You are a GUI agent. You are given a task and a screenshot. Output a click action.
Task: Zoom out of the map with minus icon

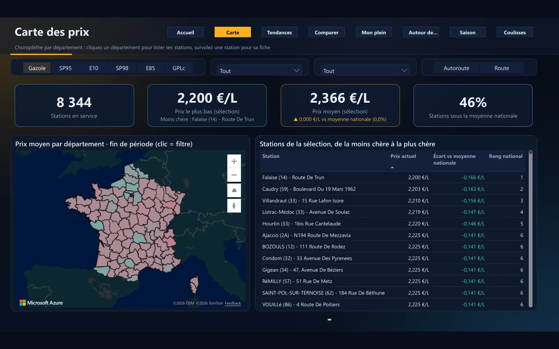234,175
